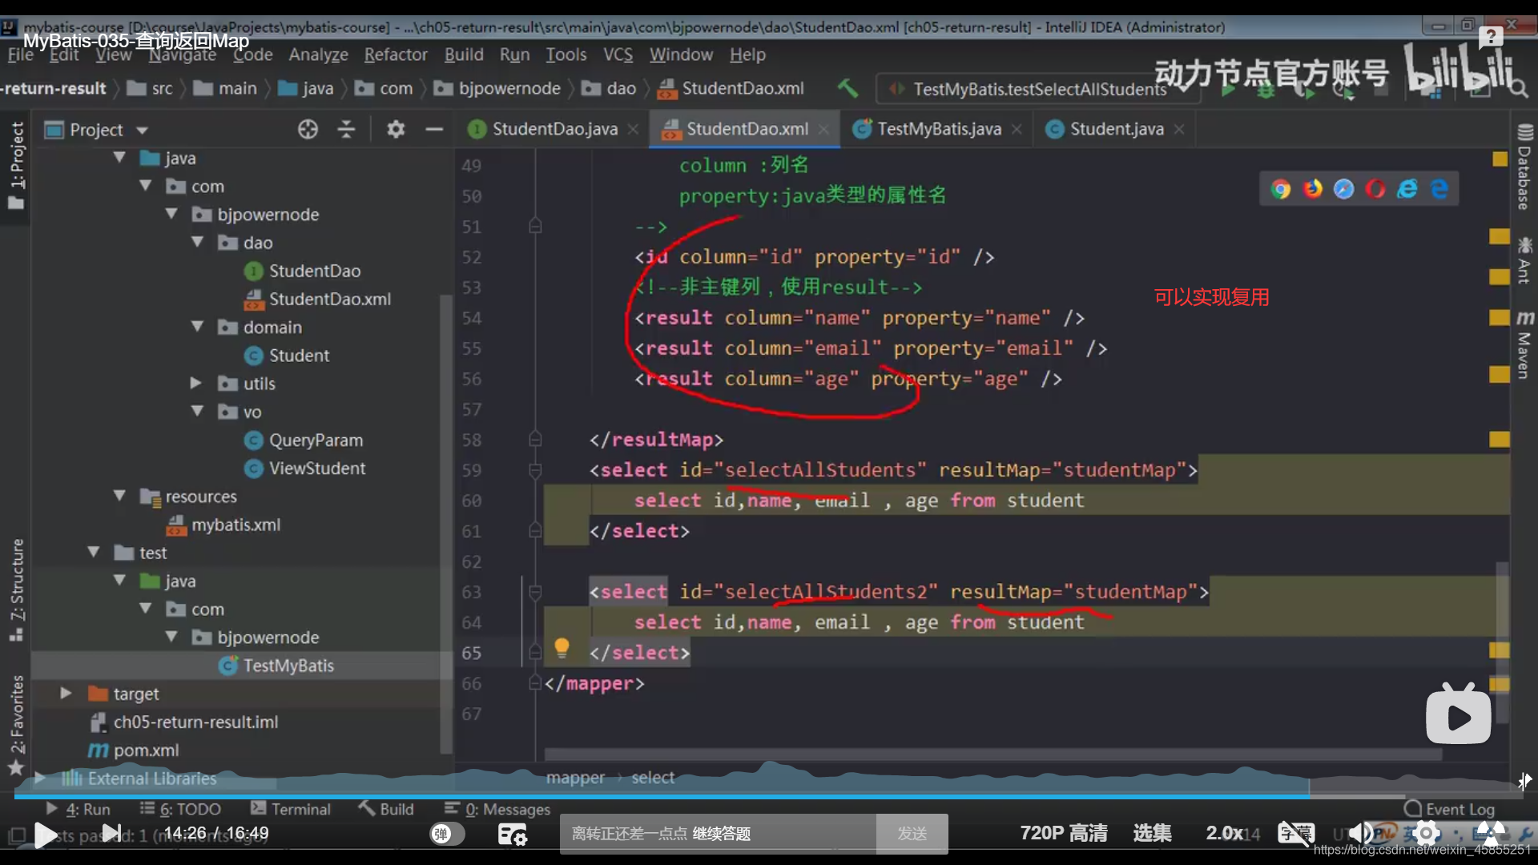Open the 选集 episode list
This screenshot has height=865, width=1538.
(x=1152, y=833)
